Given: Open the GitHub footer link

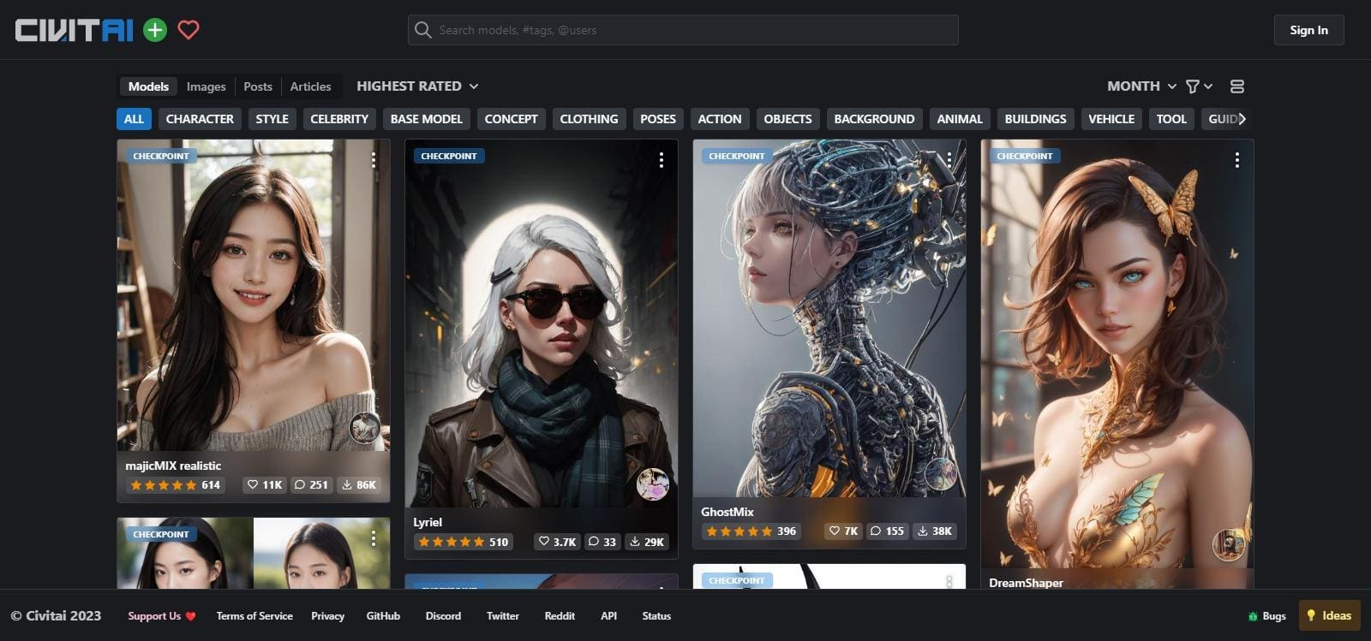Looking at the screenshot, I should click(x=383, y=616).
